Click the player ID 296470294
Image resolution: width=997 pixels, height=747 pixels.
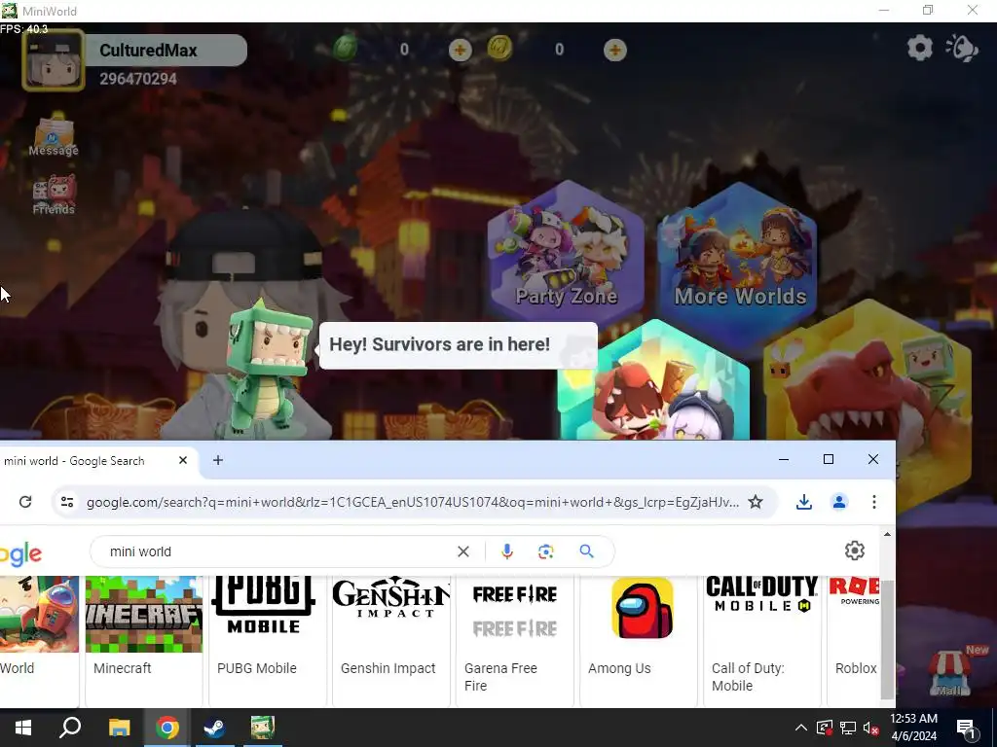138,79
